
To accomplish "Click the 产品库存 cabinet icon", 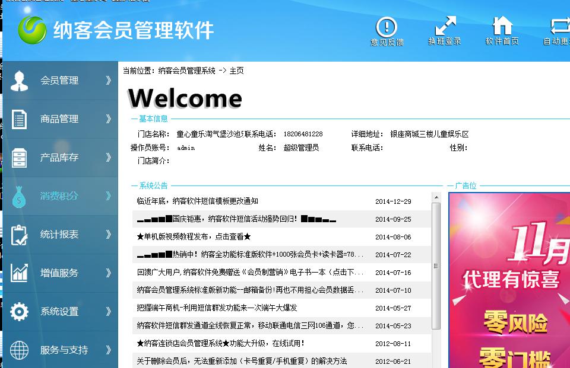I will 19,158.
